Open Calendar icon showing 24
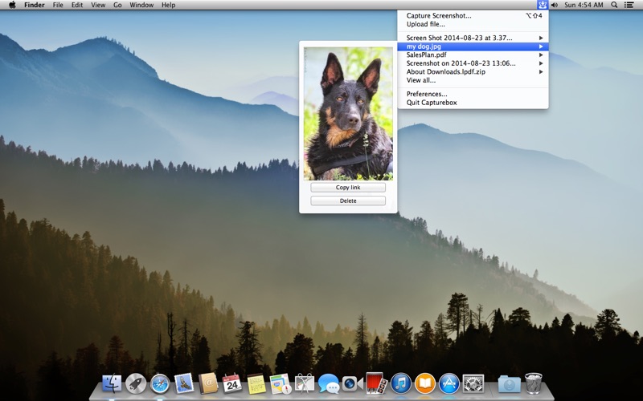The image size is (643, 401). coord(232,384)
